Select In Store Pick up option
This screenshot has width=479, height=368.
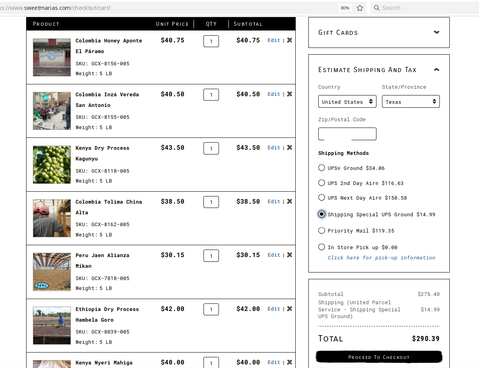[321, 247]
